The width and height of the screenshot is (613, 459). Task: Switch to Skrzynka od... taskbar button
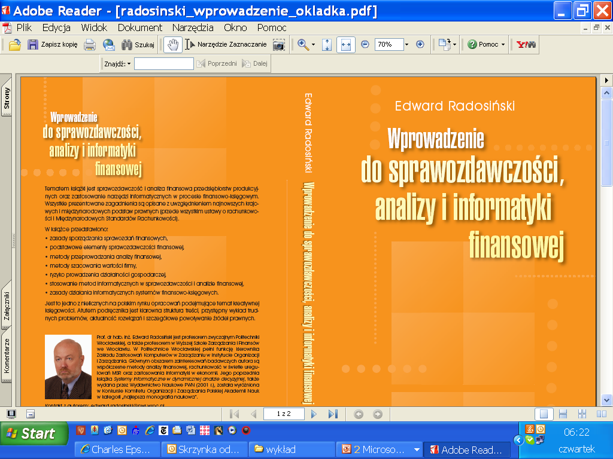point(205,449)
